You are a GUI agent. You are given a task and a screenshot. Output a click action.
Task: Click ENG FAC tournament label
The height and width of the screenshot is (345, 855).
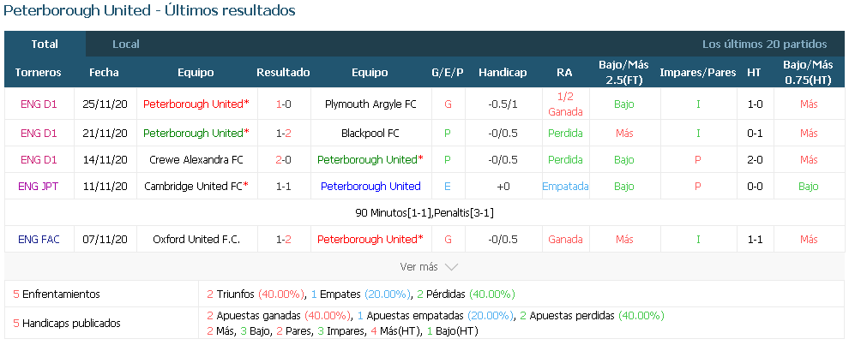point(39,239)
